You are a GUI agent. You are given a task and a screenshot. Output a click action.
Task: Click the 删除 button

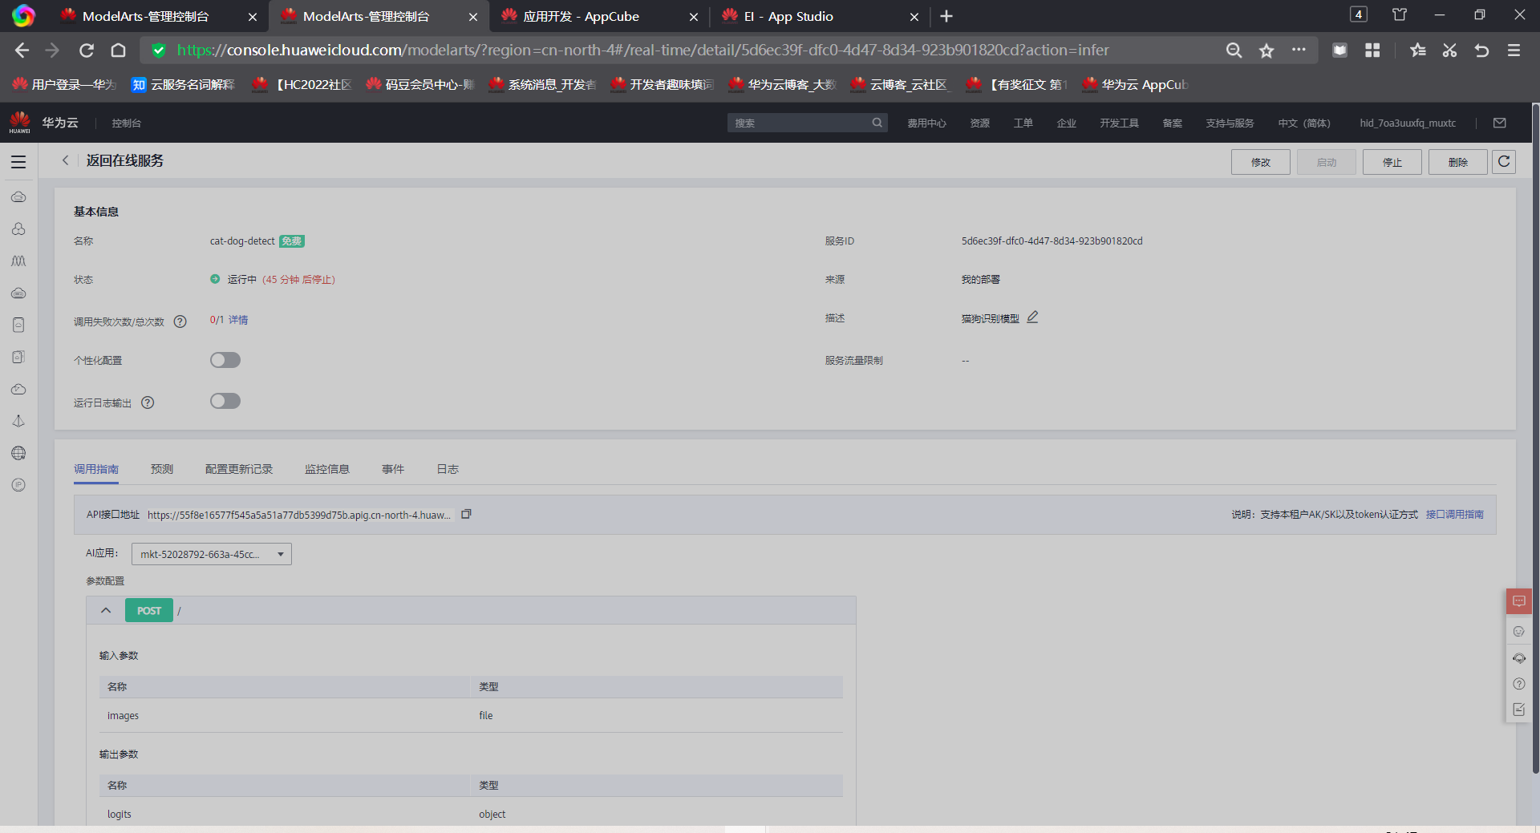point(1458,162)
